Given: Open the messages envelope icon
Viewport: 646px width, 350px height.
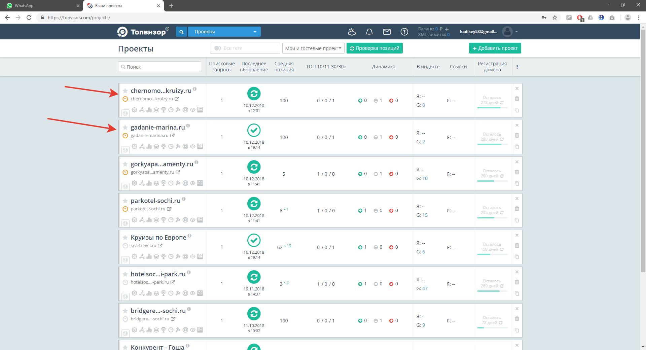Looking at the screenshot, I should (x=387, y=32).
